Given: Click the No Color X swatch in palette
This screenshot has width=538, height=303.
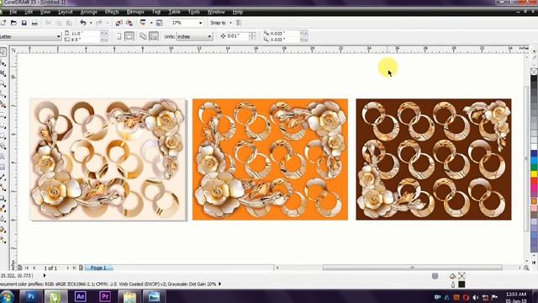Looking at the screenshot, I should (534, 72).
